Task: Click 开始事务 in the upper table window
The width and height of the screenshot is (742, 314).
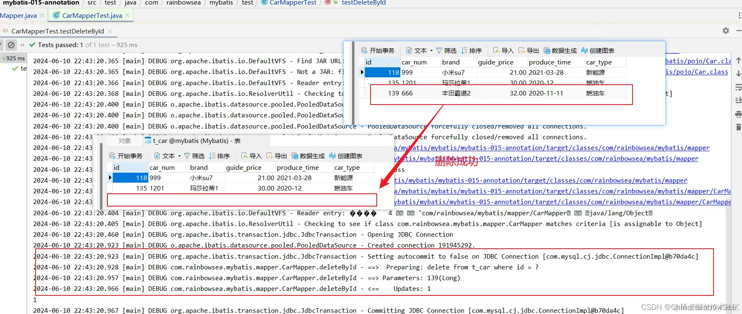Action: (x=378, y=50)
